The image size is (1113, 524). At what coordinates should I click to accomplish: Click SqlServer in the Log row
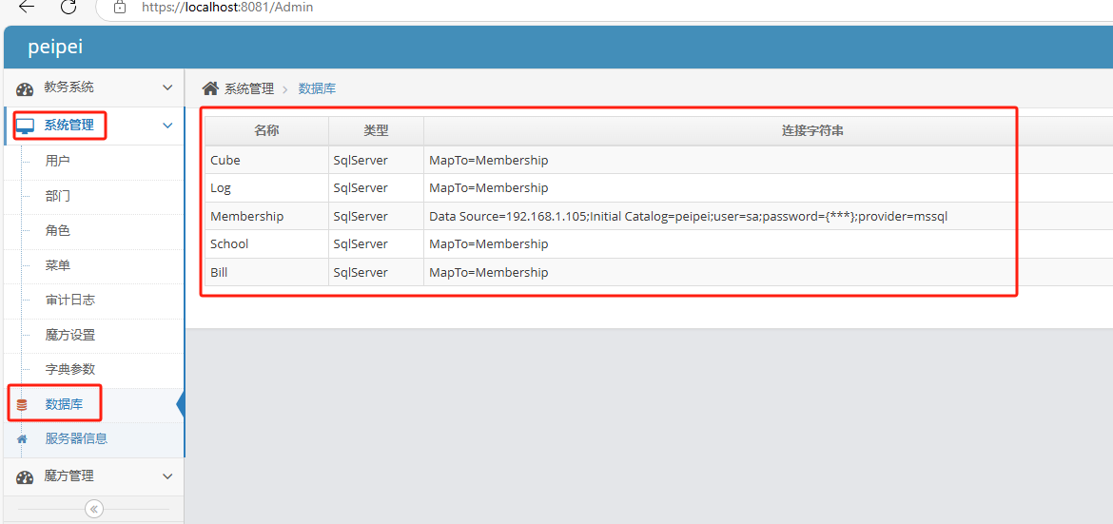point(361,188)
